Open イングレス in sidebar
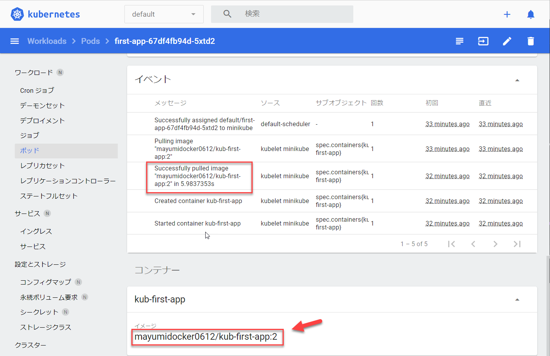The image size is (550, 356). coord(36,231)
